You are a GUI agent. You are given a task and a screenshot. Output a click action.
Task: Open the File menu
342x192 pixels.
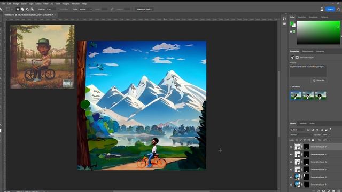coord(3,4)
